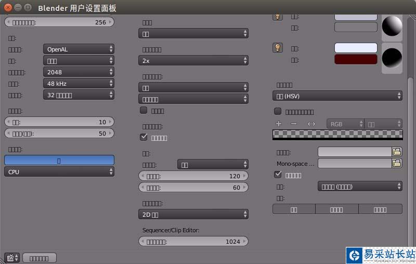Open the dropdown just above the unchecked middle checkbox
Screen dimensions: 416x264
(193, 99)
